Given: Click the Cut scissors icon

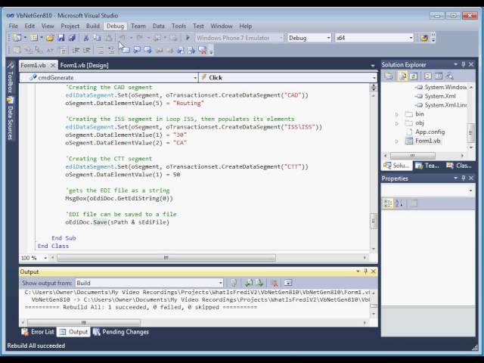Looking at the screenshot, I should (86, 38).
